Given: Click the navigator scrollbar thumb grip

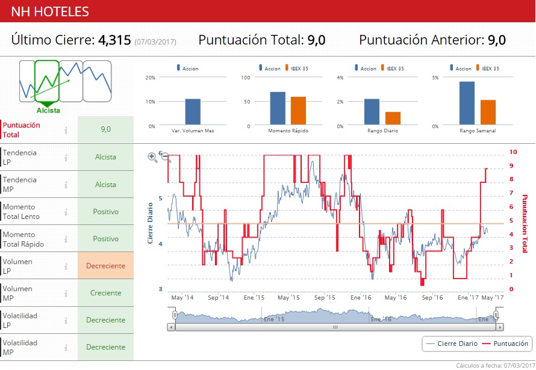Looking at the screenshot, I should [335, 327].
